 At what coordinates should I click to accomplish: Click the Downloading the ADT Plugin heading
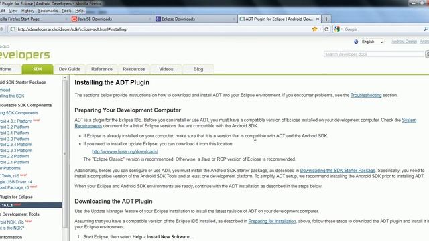[x=113, y=202]
